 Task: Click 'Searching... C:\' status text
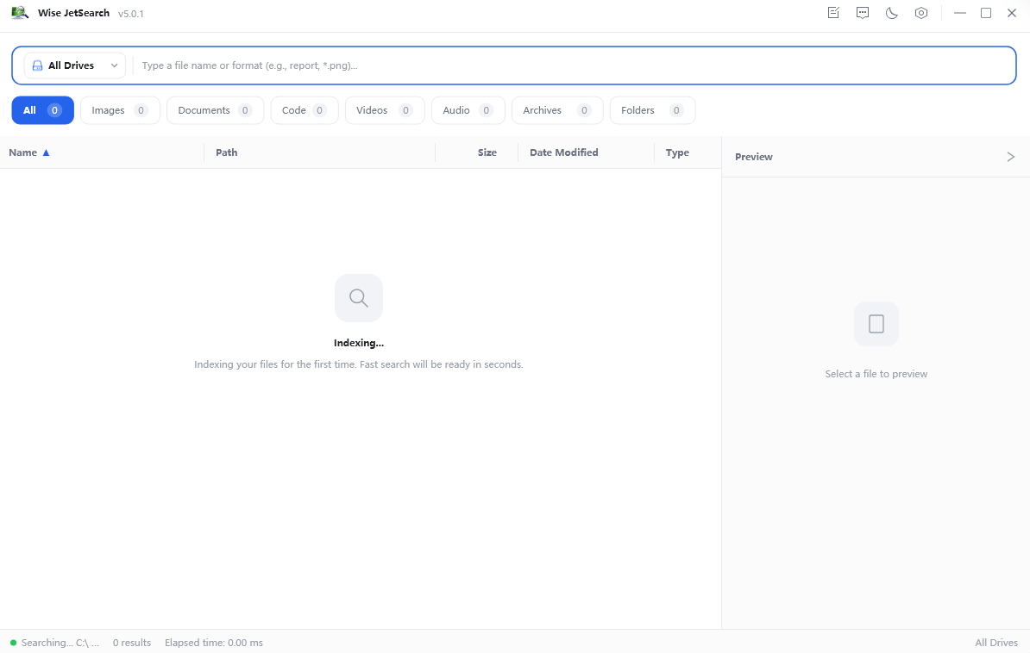(x=60, y=643)
